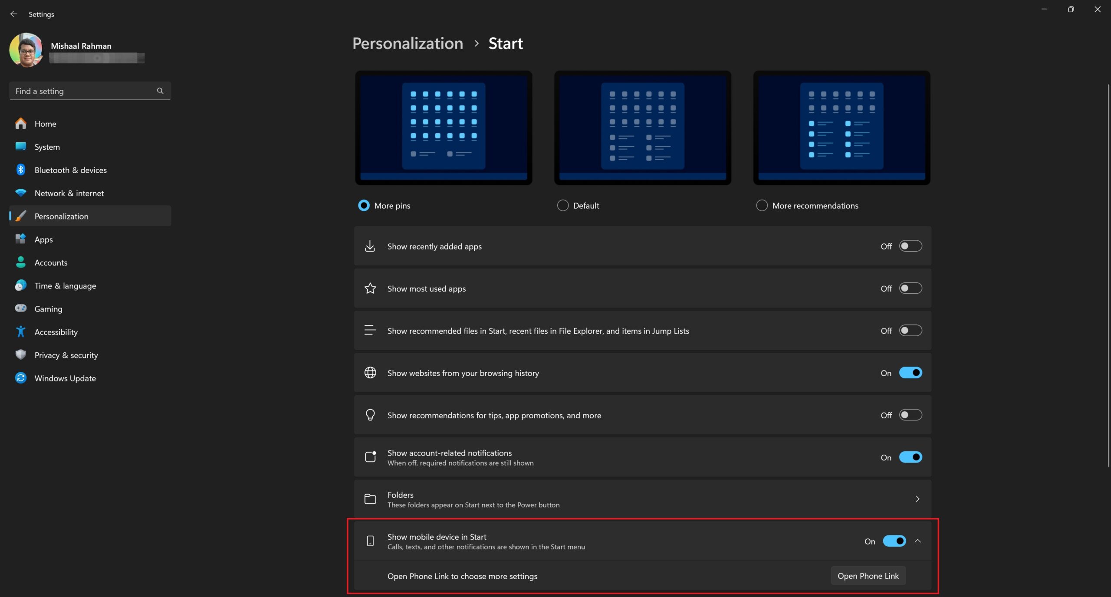Open the Folders settings row chevron
Image resolution: width=1111 pixels, height=597 pixels.
click(917, 499)
